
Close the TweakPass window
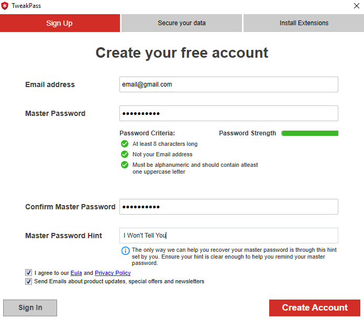357,6
